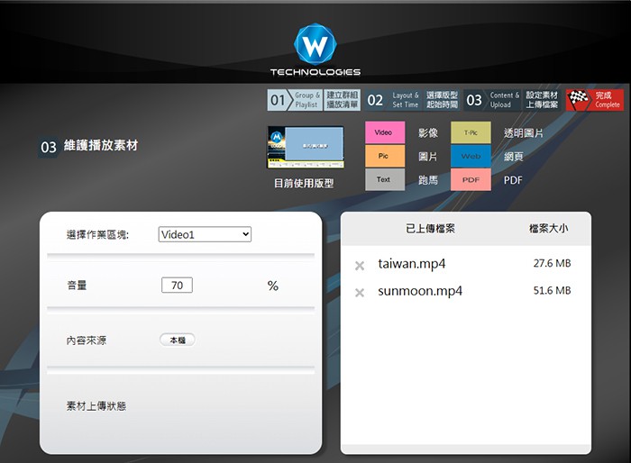631x463 pixels.
Task: Select the pink Video type swatch
Action: click(x=384, y=132)
